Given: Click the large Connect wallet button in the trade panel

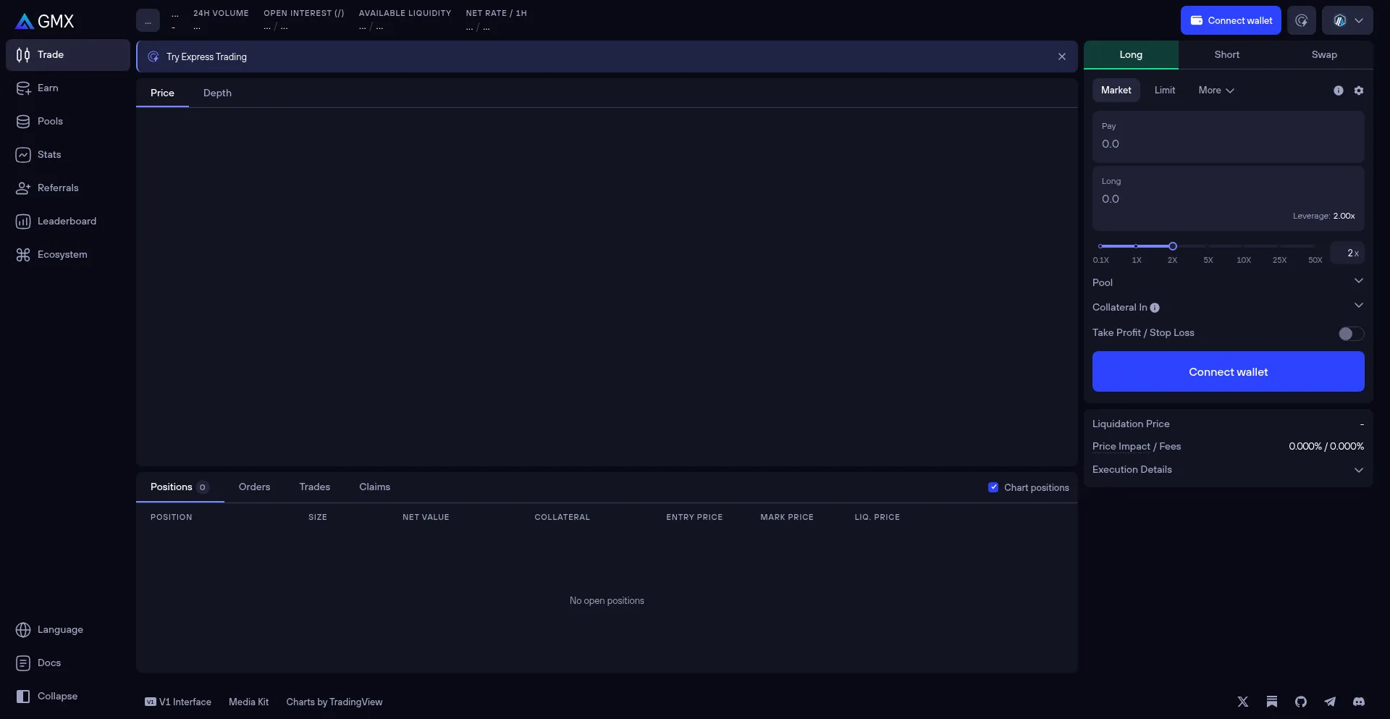Looking at the screenshot, I should click(x=1228, y=371).
